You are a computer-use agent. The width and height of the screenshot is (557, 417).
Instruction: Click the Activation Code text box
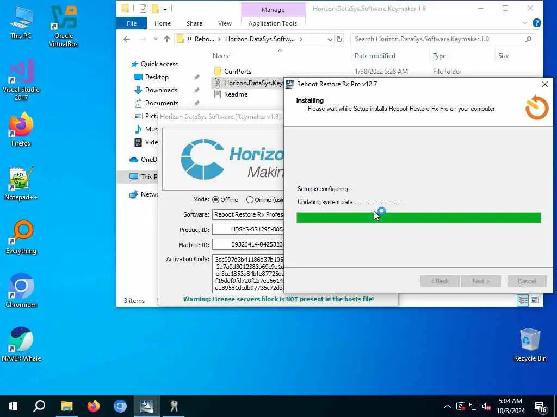pos(248,274)
